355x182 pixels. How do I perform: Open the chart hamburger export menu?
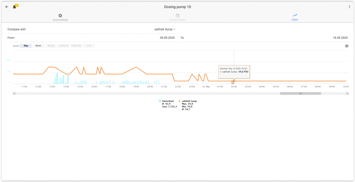pyautogui.click(x=347, y=46)
